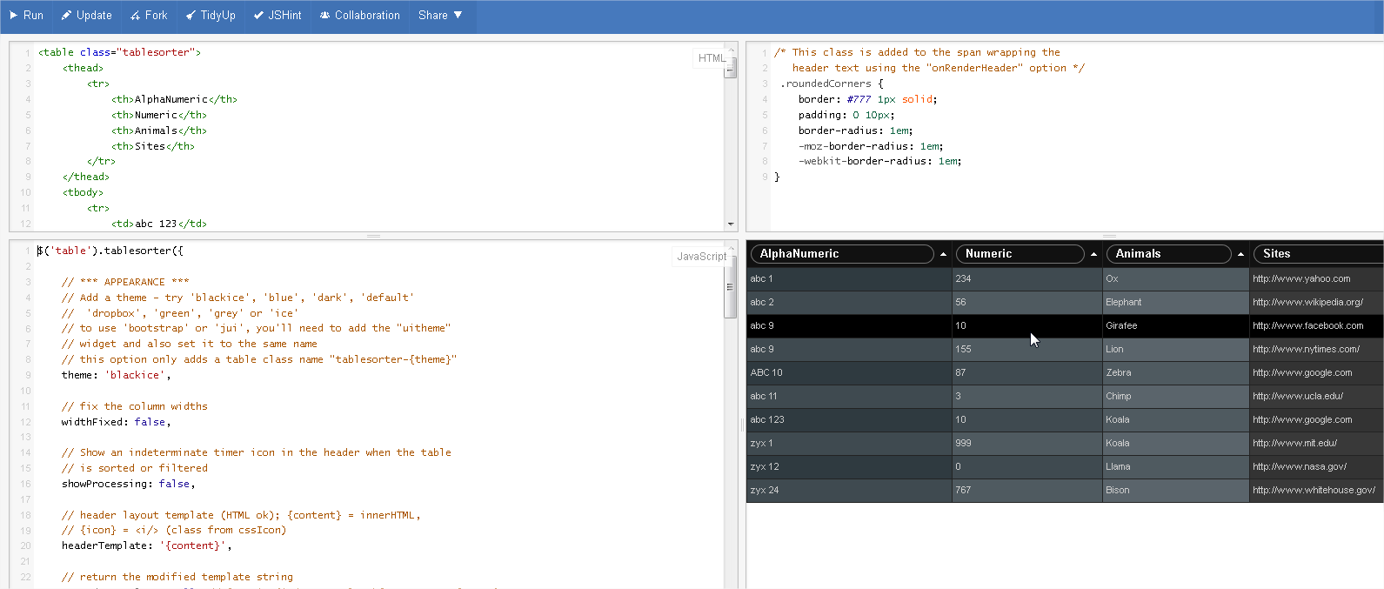Click the Numeric value 999 cell
The width and height of the screenshot is (1384, 589).
tap(1027, 444)
